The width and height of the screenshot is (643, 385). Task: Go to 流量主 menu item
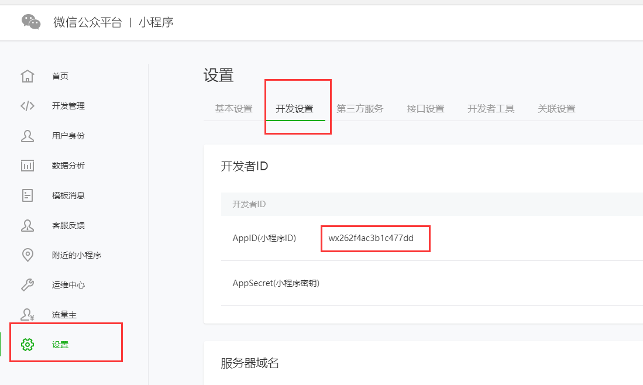click(64, 315)
